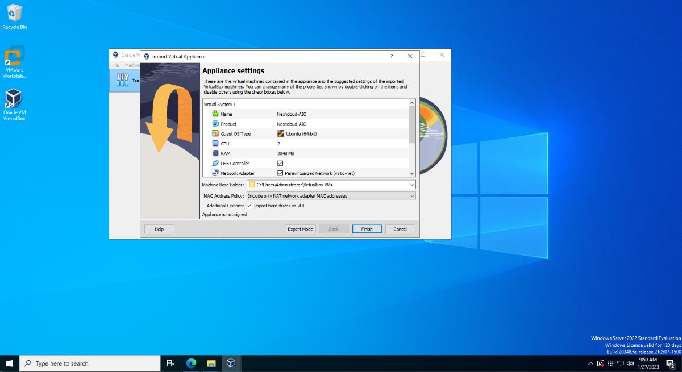This screenshot has height=372, width=682.
Task: Click the Finish button
Action: coord(367,229)
